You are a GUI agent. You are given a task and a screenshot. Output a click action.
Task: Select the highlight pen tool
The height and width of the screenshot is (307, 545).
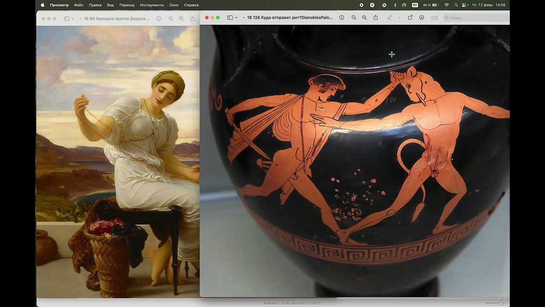[390, 17]
